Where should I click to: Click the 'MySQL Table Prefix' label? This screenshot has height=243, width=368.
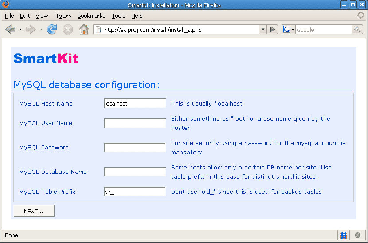(x=47, y=192)
